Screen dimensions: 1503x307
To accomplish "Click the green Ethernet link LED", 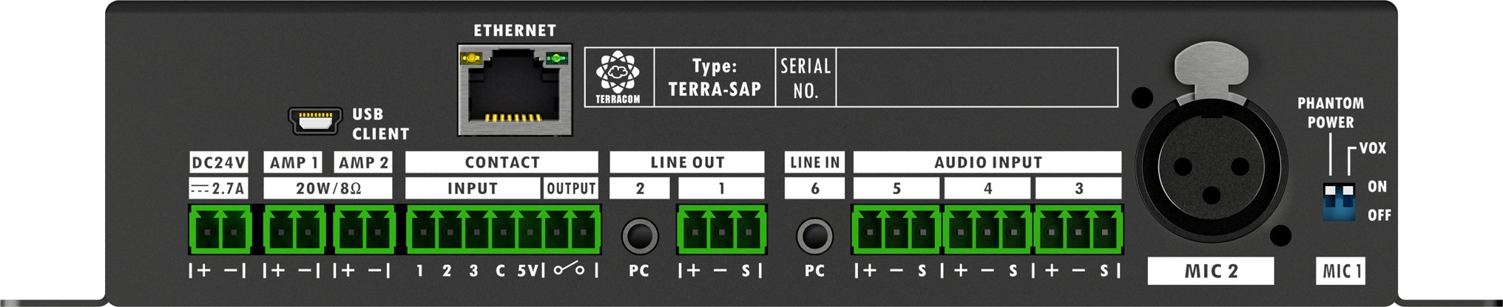I will tap(555, 58).
